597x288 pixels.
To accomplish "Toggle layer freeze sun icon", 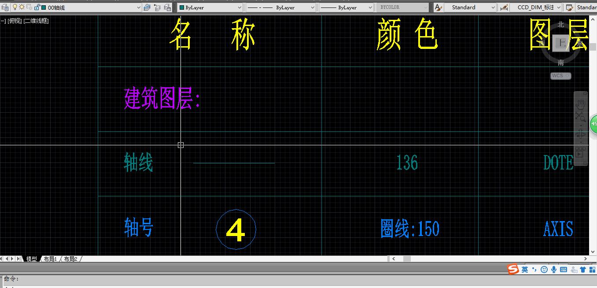I will (22, 7).
